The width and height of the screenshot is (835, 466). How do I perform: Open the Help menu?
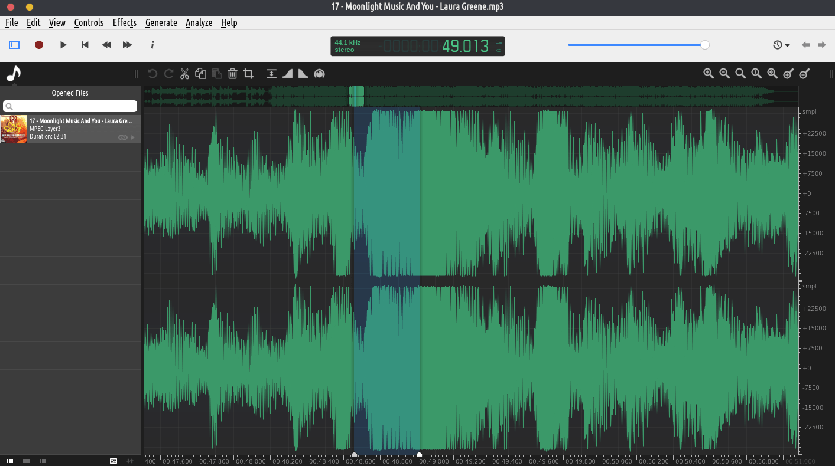[x=229, y=22]
